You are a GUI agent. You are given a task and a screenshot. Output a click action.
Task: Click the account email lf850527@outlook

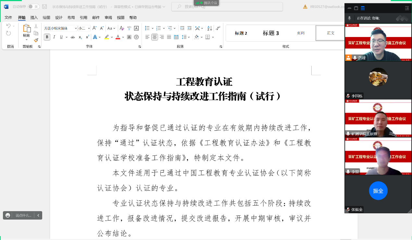pyautogui.click(x=327, y=6)
